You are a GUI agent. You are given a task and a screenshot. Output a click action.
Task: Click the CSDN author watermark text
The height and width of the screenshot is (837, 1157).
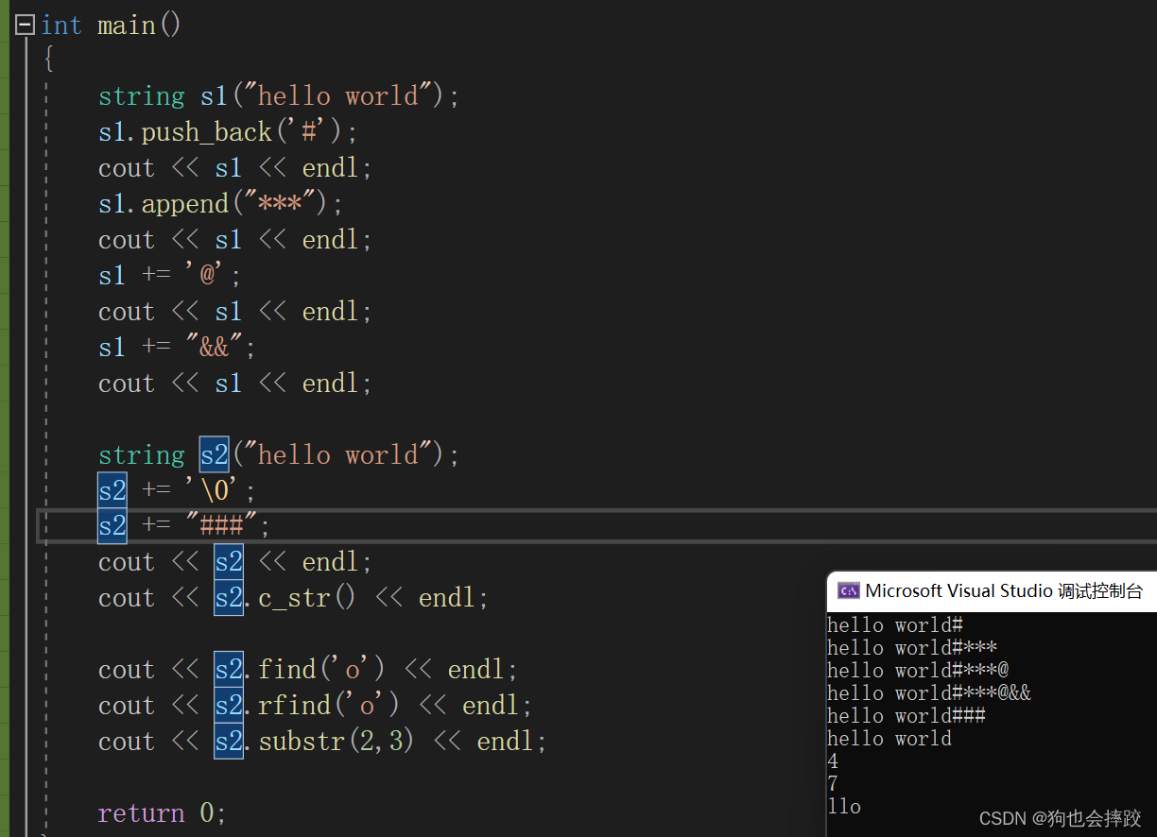[x=1060, y=818]
